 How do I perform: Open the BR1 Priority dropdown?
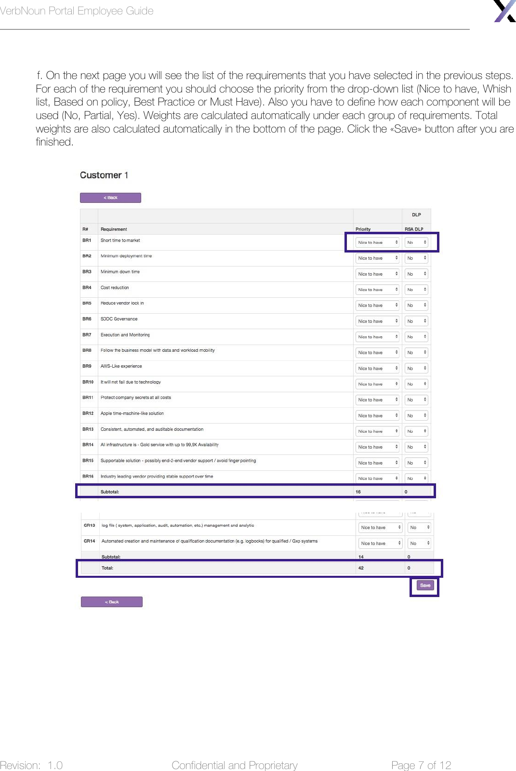(378, 242)
